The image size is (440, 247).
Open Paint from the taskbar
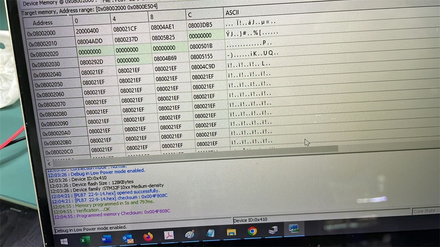point(190,235)
